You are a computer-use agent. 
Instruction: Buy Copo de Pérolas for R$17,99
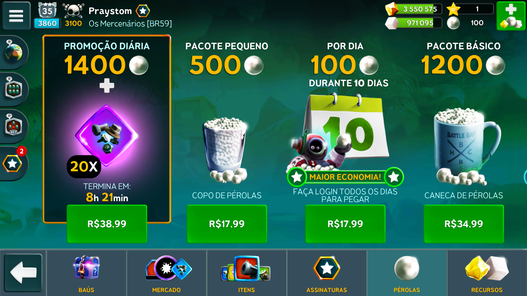227,224
